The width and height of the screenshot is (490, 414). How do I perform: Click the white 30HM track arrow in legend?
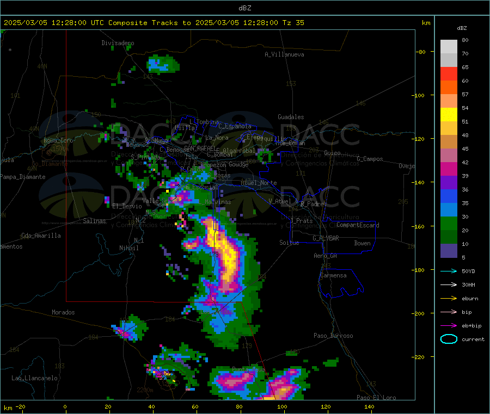click(x=449, y=285)
